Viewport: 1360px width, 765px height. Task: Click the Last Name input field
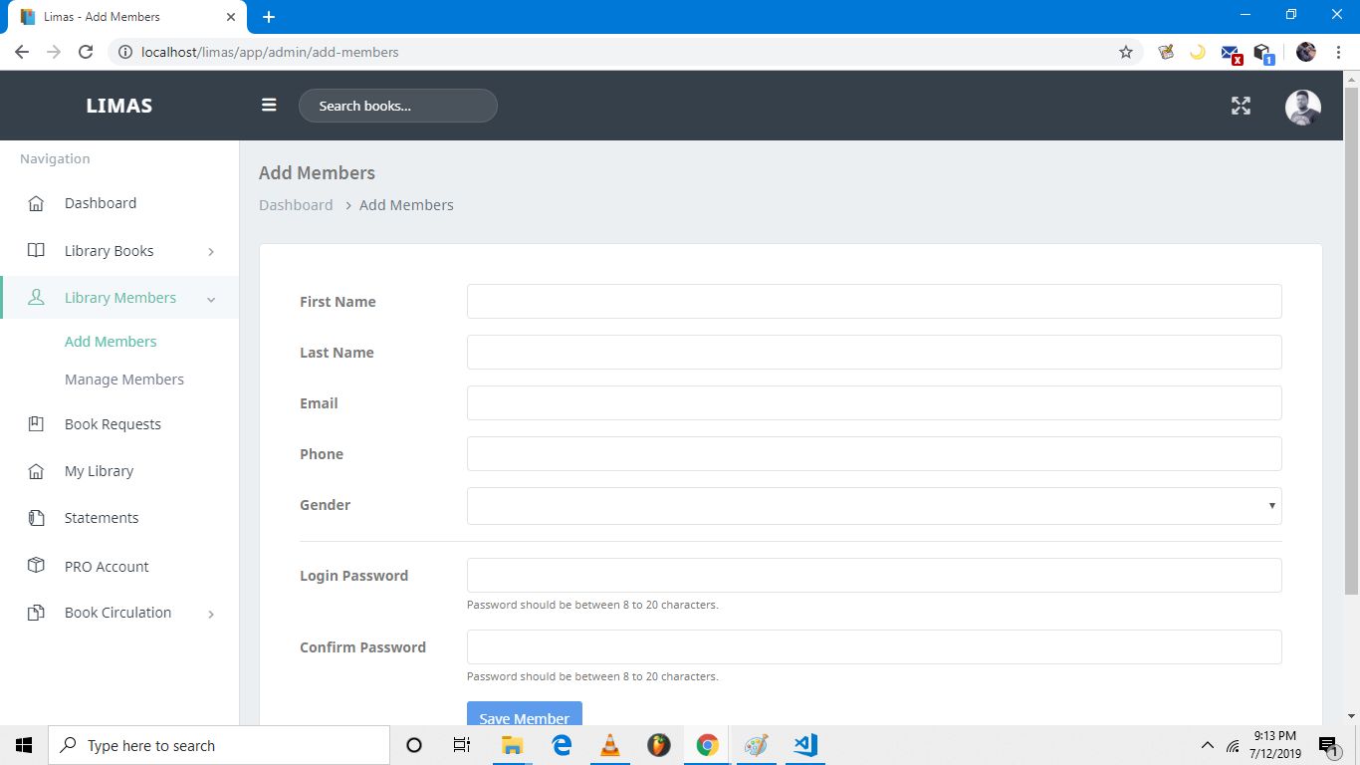tap(874, 353)
